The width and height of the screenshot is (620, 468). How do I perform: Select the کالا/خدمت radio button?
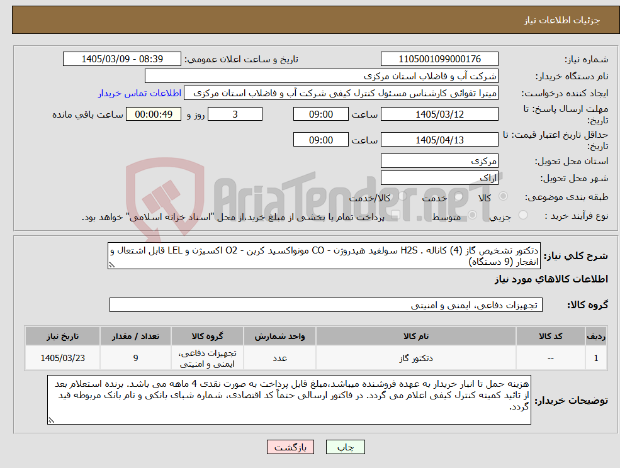pos(402,196)
